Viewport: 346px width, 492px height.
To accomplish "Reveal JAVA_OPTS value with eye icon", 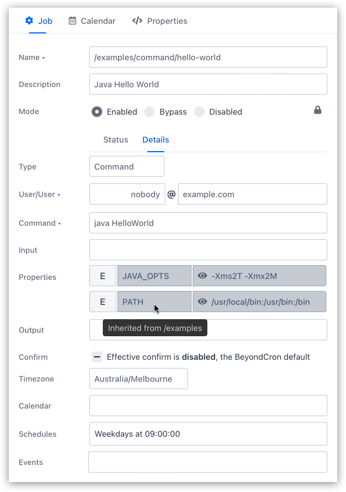I will coord(202,276).
